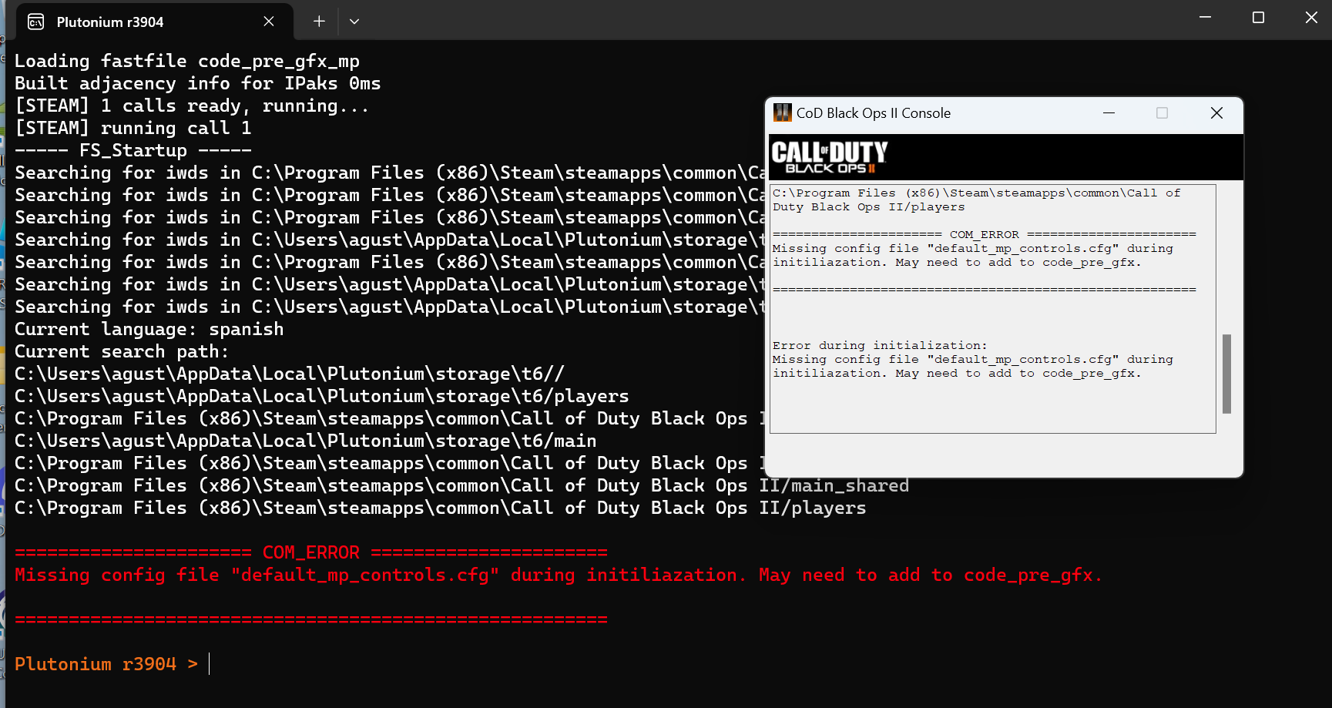Click the CoD Black Ops II Console icon
Viewport: 1332px width, 708px height.
(x=783, y=113)
